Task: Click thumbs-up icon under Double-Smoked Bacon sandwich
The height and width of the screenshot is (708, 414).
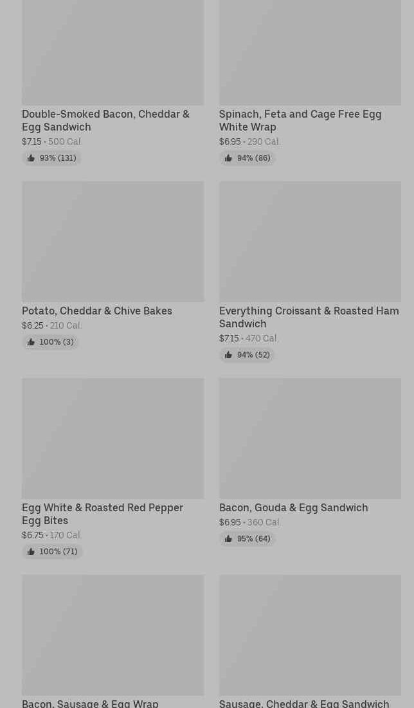Action: (x=31, y=158)
